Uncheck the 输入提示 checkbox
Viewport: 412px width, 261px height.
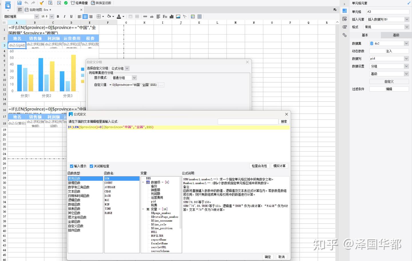72,166
